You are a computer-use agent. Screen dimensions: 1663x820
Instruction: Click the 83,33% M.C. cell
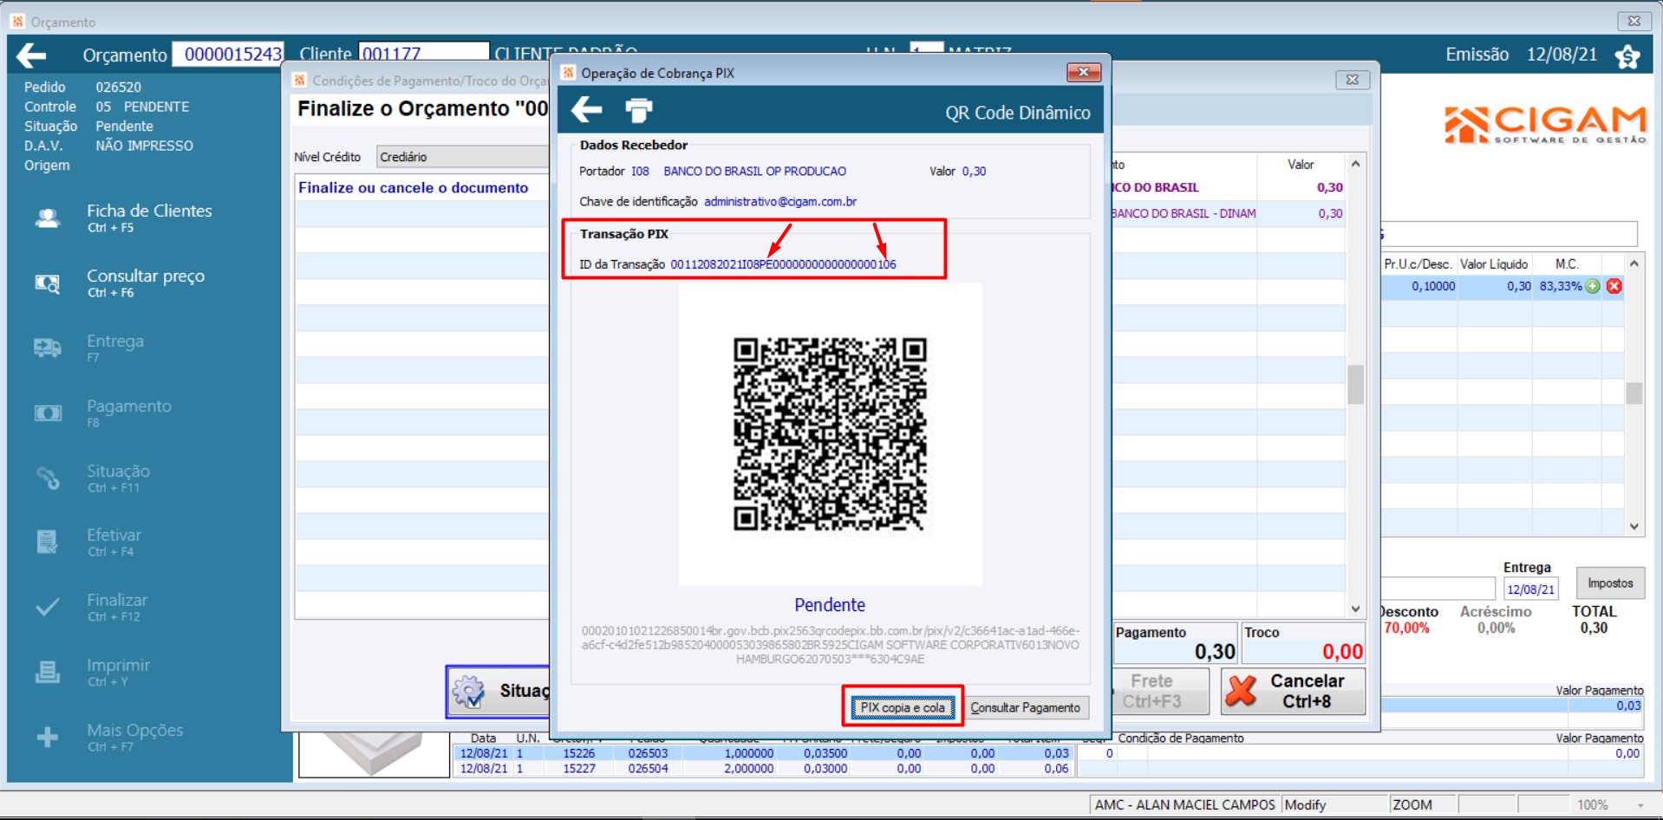1560,286
